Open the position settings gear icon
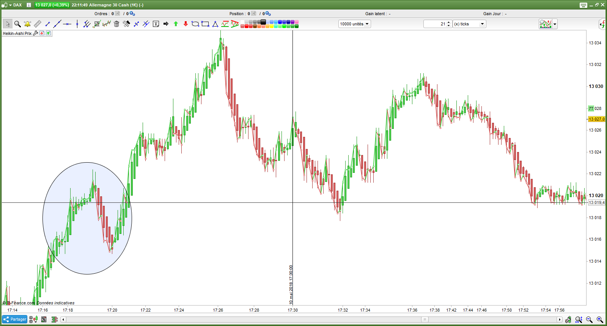607x326 pixels. 268,14
